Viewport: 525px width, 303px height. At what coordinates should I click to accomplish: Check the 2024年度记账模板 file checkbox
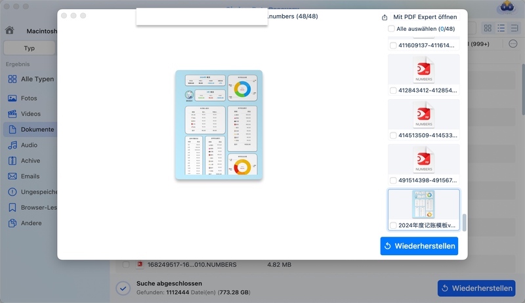(393, 226)
